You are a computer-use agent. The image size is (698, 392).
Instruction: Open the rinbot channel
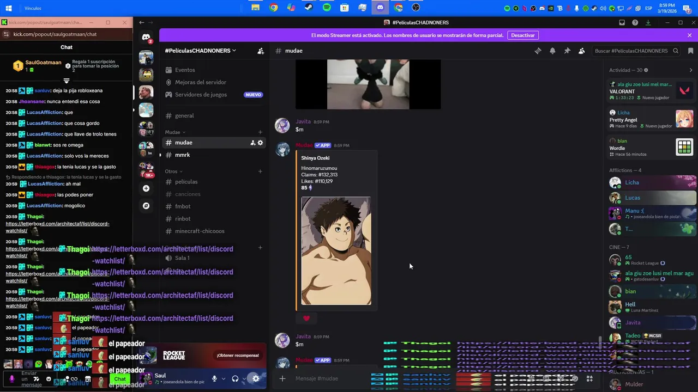click(x=214, y=219)
